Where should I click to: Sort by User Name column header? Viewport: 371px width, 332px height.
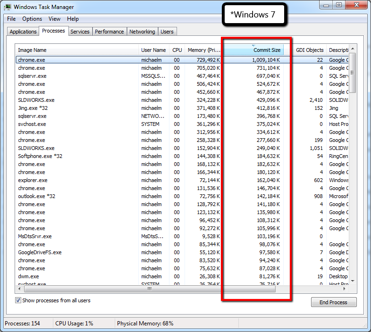click(154, 50)
